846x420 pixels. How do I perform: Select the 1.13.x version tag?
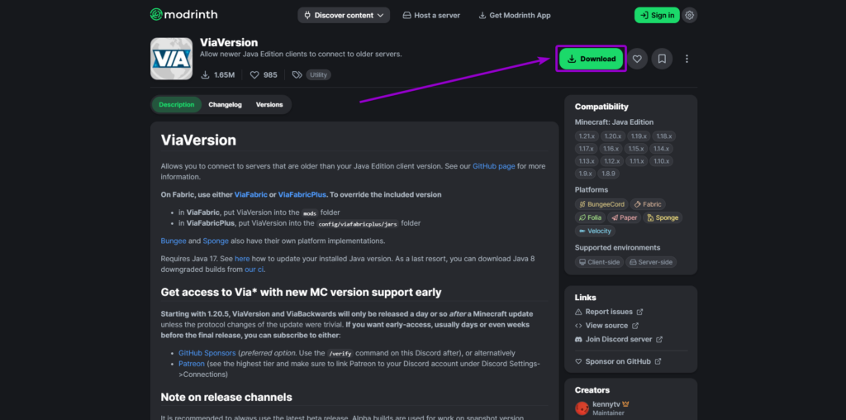tap(586, 161)
